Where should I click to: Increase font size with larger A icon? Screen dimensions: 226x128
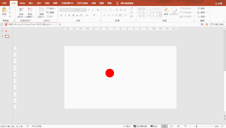pos(89,10)
